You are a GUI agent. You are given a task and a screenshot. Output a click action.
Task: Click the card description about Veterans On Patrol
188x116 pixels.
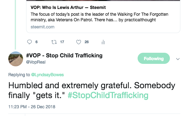point(100,17)
